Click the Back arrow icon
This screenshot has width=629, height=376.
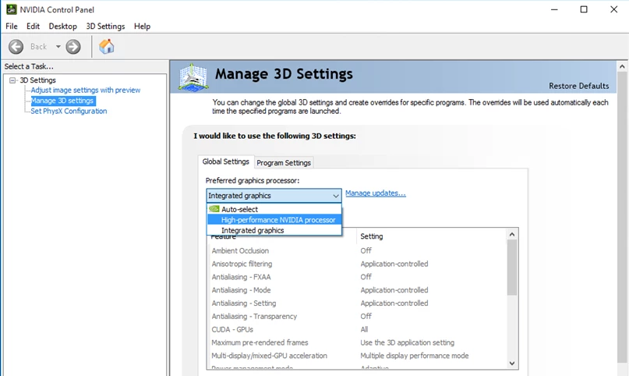(16, 47)
